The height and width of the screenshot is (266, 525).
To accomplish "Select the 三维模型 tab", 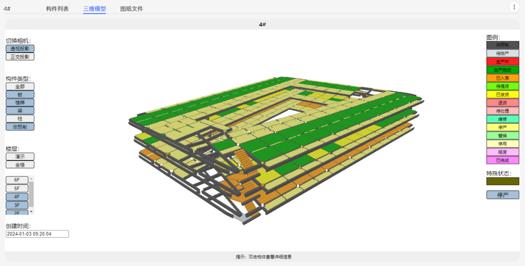I will tap(94, 9).
